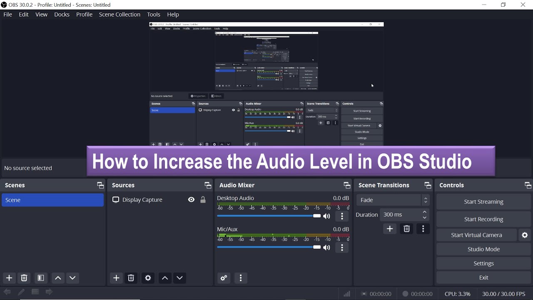Viewport: 533px width, 300px height.
Task: Remove selected scene with trash icon
Action: click(x=24, y=278)
